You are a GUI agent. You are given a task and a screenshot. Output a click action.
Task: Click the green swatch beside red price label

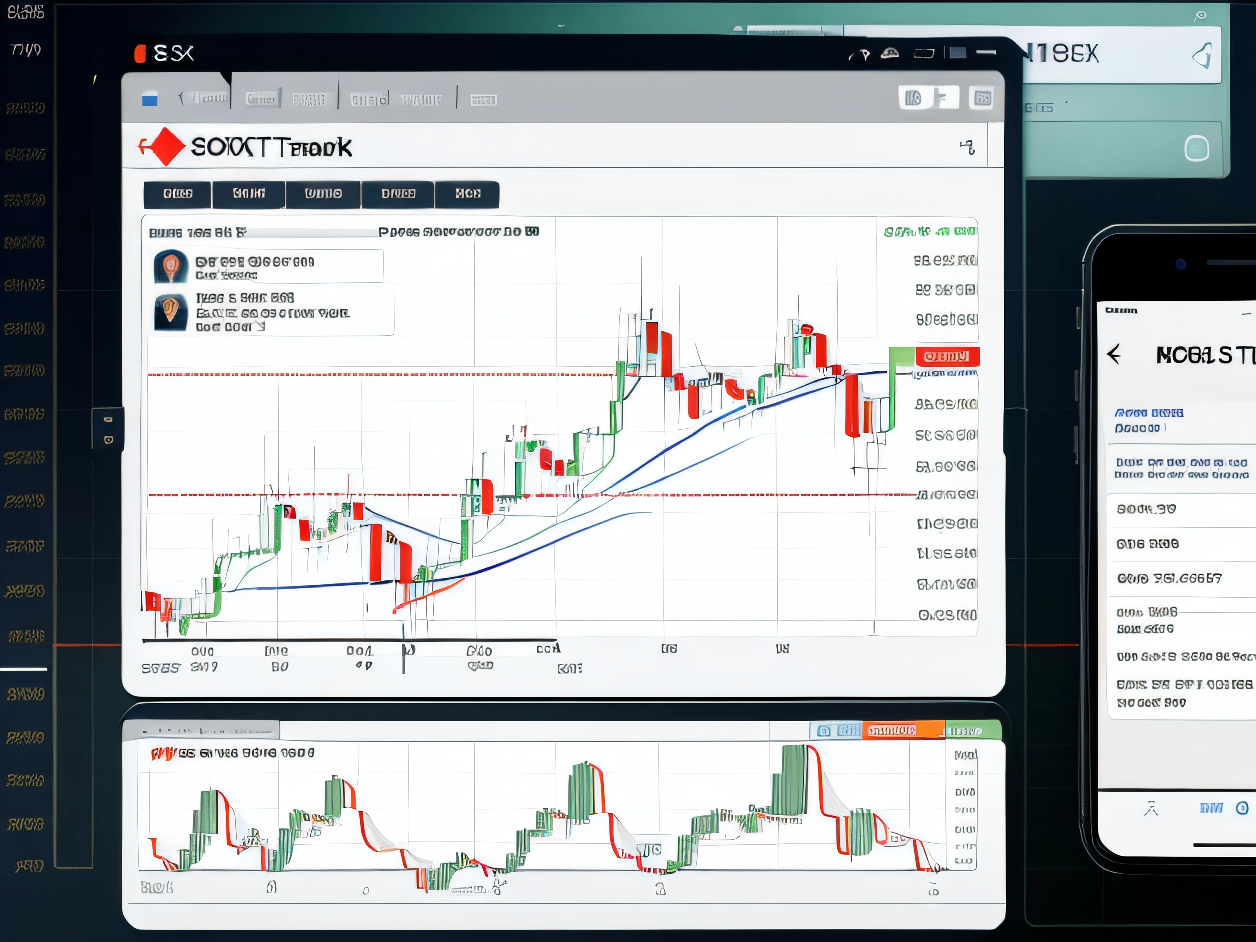pyautogui.click(x=902, y=357)
